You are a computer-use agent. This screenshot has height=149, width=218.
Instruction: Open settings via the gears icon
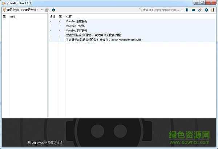(200, 10)
